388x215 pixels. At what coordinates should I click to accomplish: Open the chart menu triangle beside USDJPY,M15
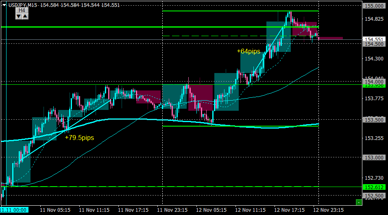click(x=4, y=5)
